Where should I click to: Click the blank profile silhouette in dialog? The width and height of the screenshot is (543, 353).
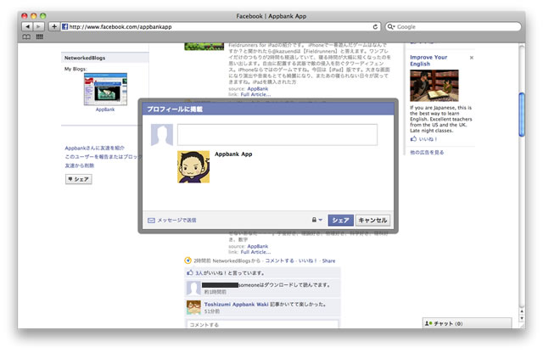[x=162, y=135]
